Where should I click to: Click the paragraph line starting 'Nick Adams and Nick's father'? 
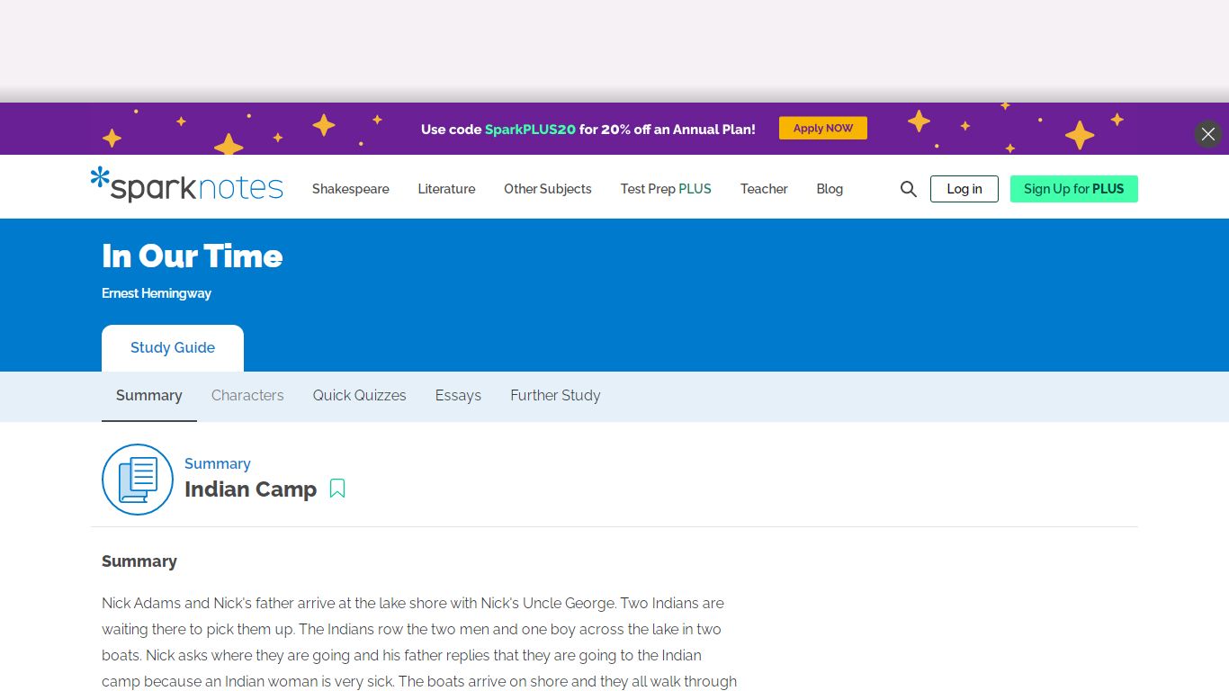(x=413, y=603)
